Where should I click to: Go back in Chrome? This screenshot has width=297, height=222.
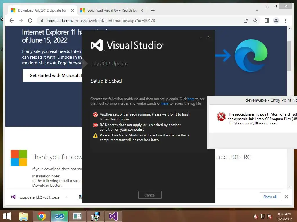pyautogui.click(x=12, y=21)
